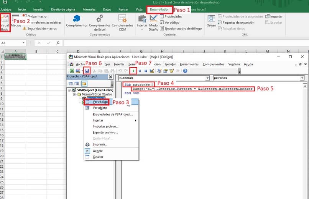
Task: Open the Archivo tab in Excel
Action: tap(6, 10)
